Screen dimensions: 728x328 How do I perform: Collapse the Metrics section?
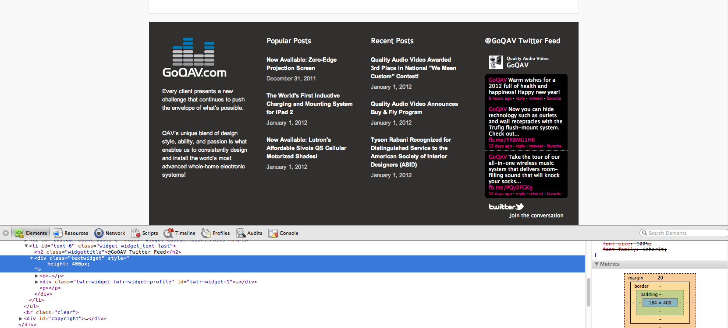(x=597, y=264)
